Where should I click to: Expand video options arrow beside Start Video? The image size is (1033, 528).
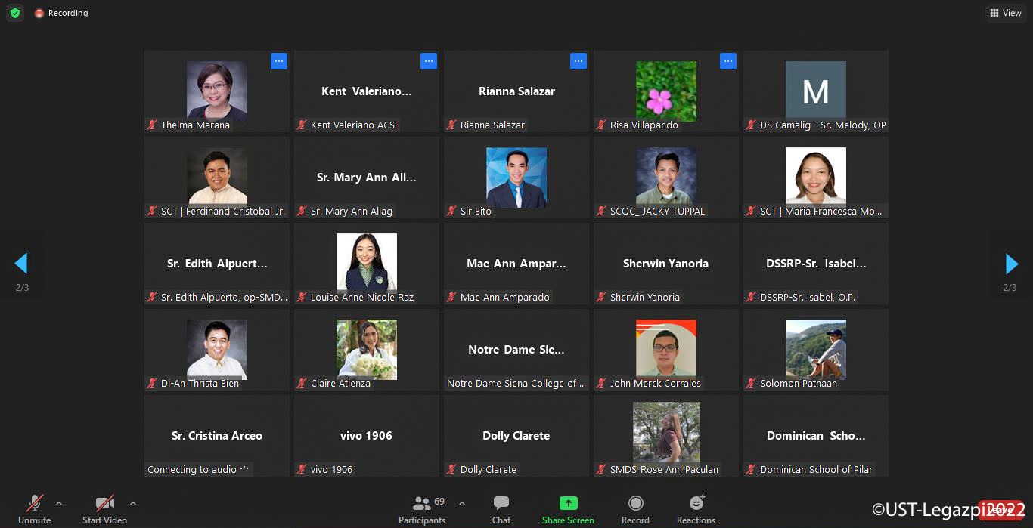tap(133, 503)
